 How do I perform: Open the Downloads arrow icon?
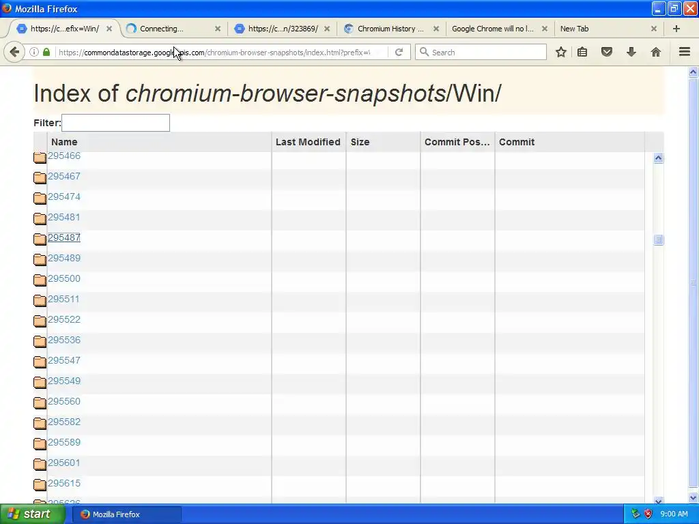pyautogui.click(x=631, y=52)
